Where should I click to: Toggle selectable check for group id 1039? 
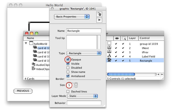[x=123, y=44]
